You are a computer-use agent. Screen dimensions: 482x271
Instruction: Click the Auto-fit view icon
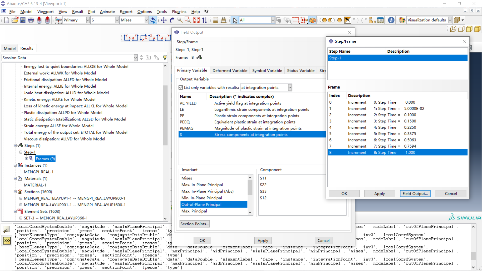click(196, 20)
